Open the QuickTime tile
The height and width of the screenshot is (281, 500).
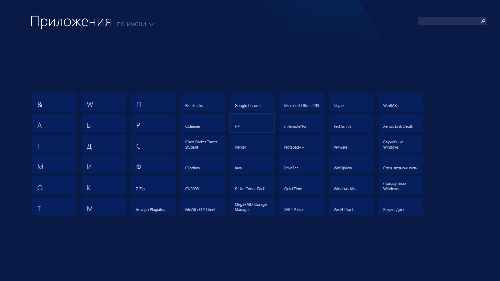point(302,185)
